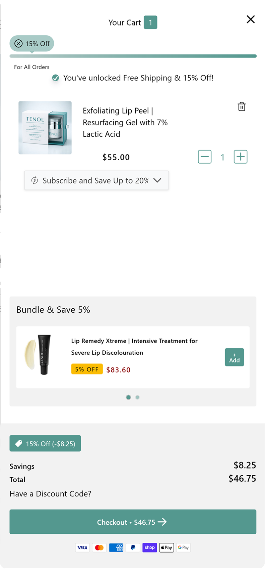Click the PayPal payment icon
Screen dimensions: 265x569
point(133,548)
